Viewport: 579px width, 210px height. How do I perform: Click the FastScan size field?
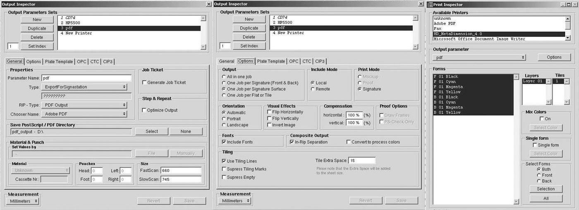[x=181, y=170]
